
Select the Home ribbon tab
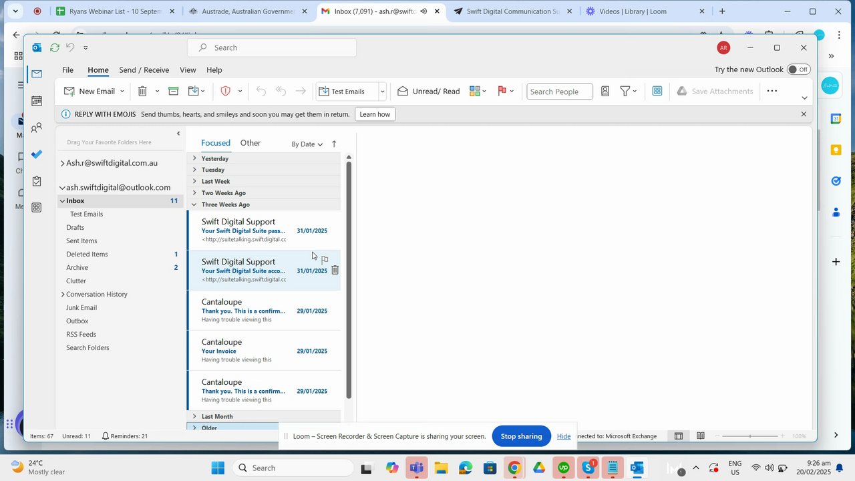tap(98, 70)
